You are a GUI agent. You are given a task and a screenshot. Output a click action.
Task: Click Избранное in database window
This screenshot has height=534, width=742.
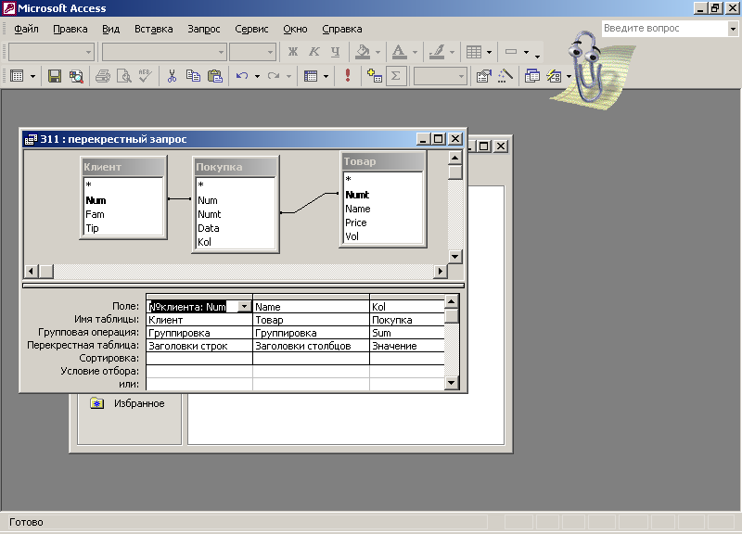coord(139,403)
